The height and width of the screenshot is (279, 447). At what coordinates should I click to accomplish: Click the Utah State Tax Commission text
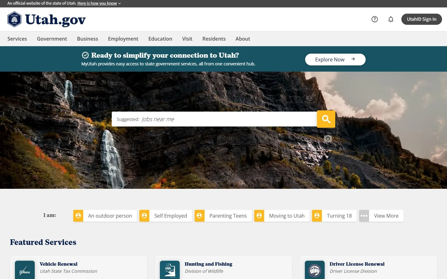point(68,271)
